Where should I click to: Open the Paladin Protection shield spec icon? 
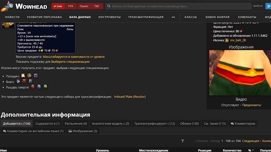(29, 76)
